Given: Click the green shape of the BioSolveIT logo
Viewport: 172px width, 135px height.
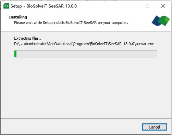Looking at the screenshot, I should 164,21.
